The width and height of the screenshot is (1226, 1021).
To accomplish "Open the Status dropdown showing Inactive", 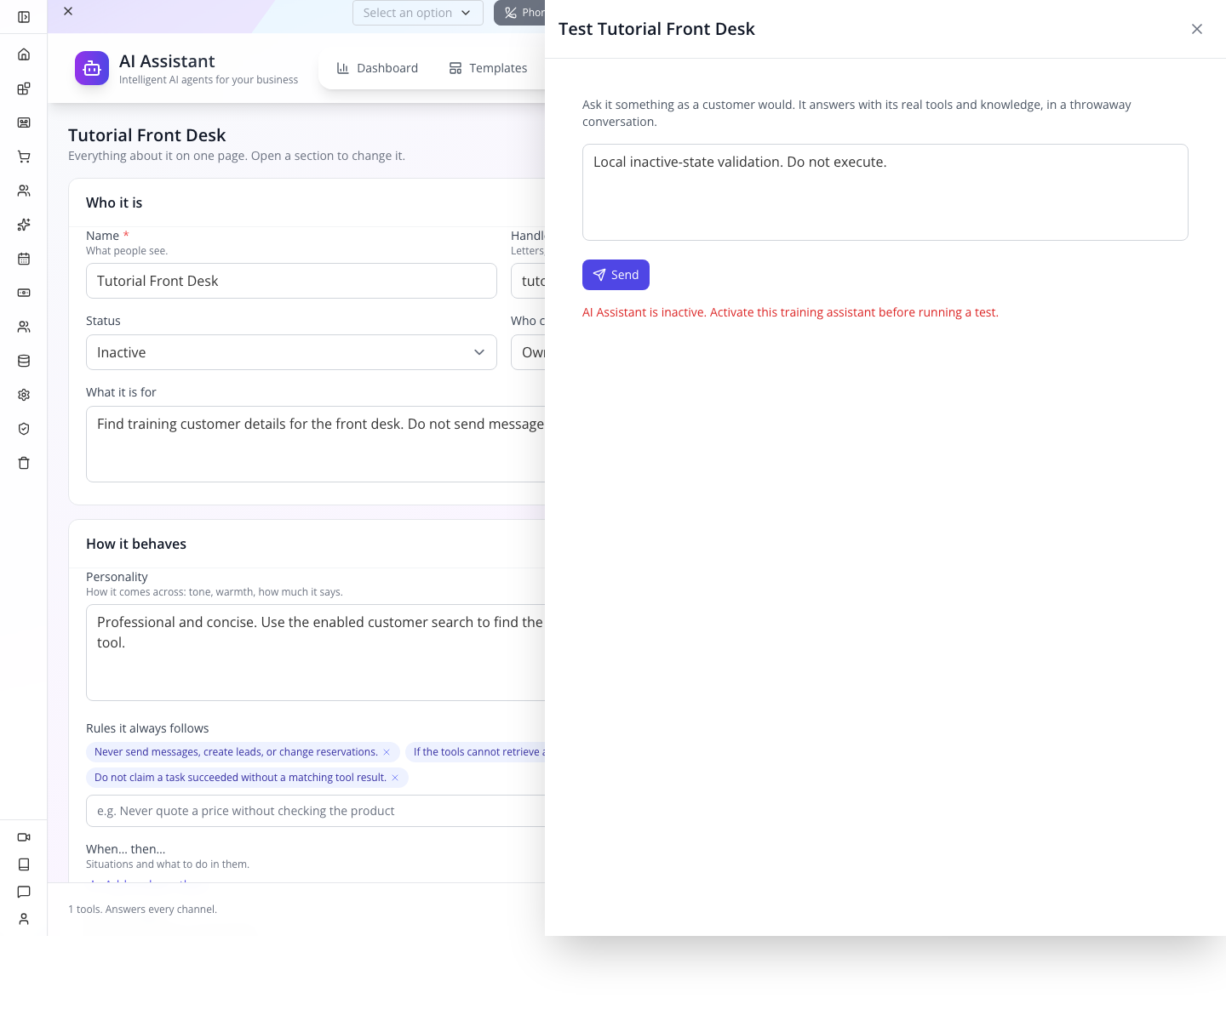I will [x=291, y=352].
